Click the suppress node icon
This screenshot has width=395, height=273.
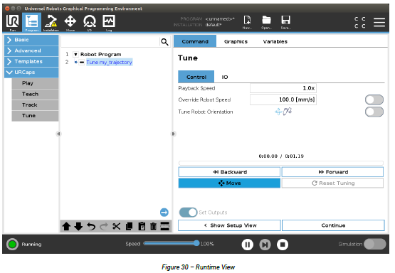165,226
